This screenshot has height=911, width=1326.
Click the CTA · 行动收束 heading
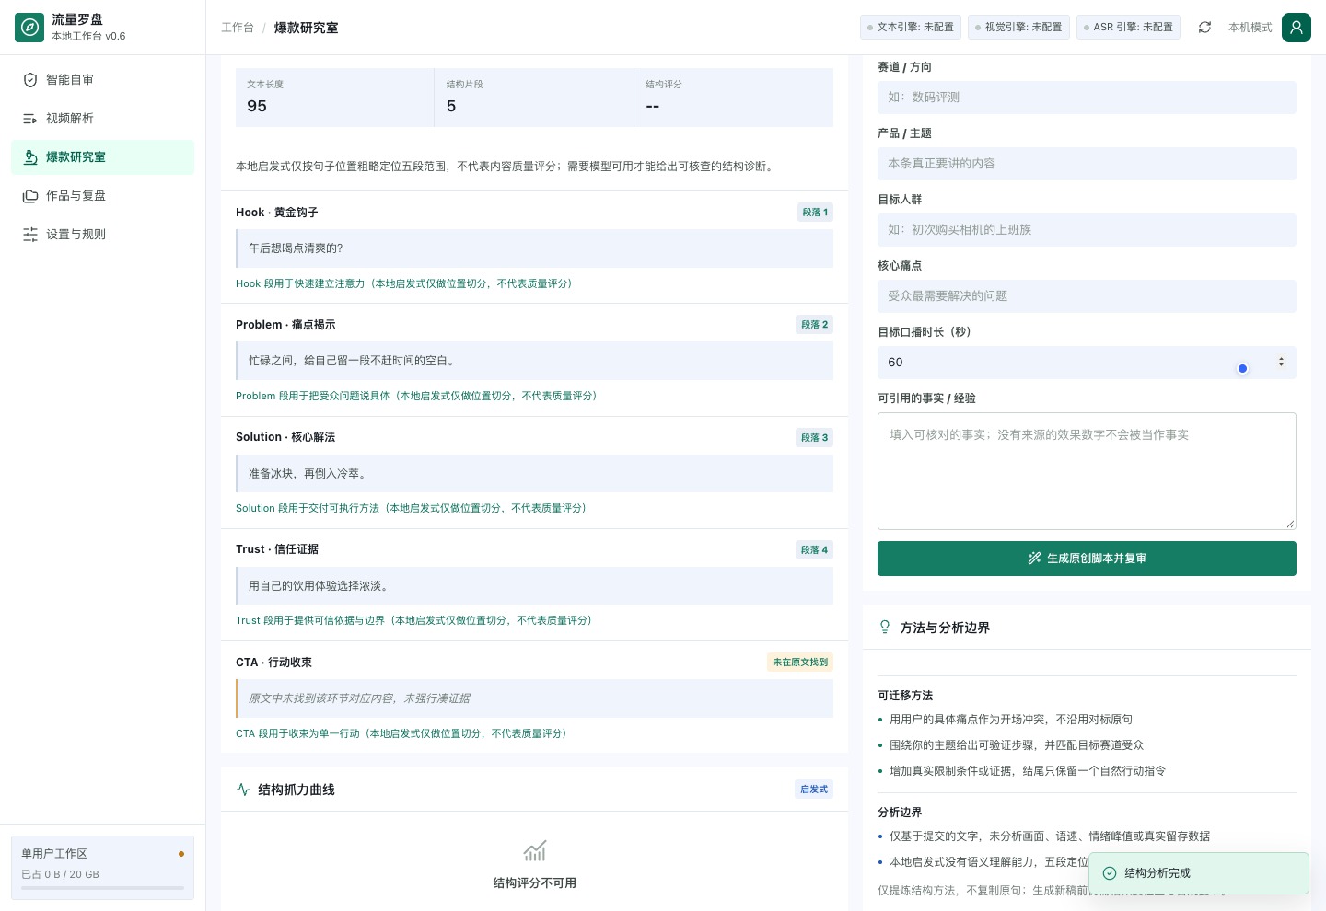(273, 663)
